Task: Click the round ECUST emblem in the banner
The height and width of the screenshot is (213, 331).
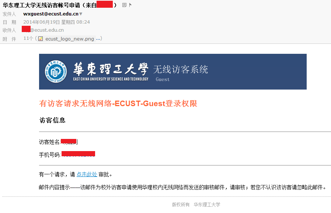Action: [56, 71]
